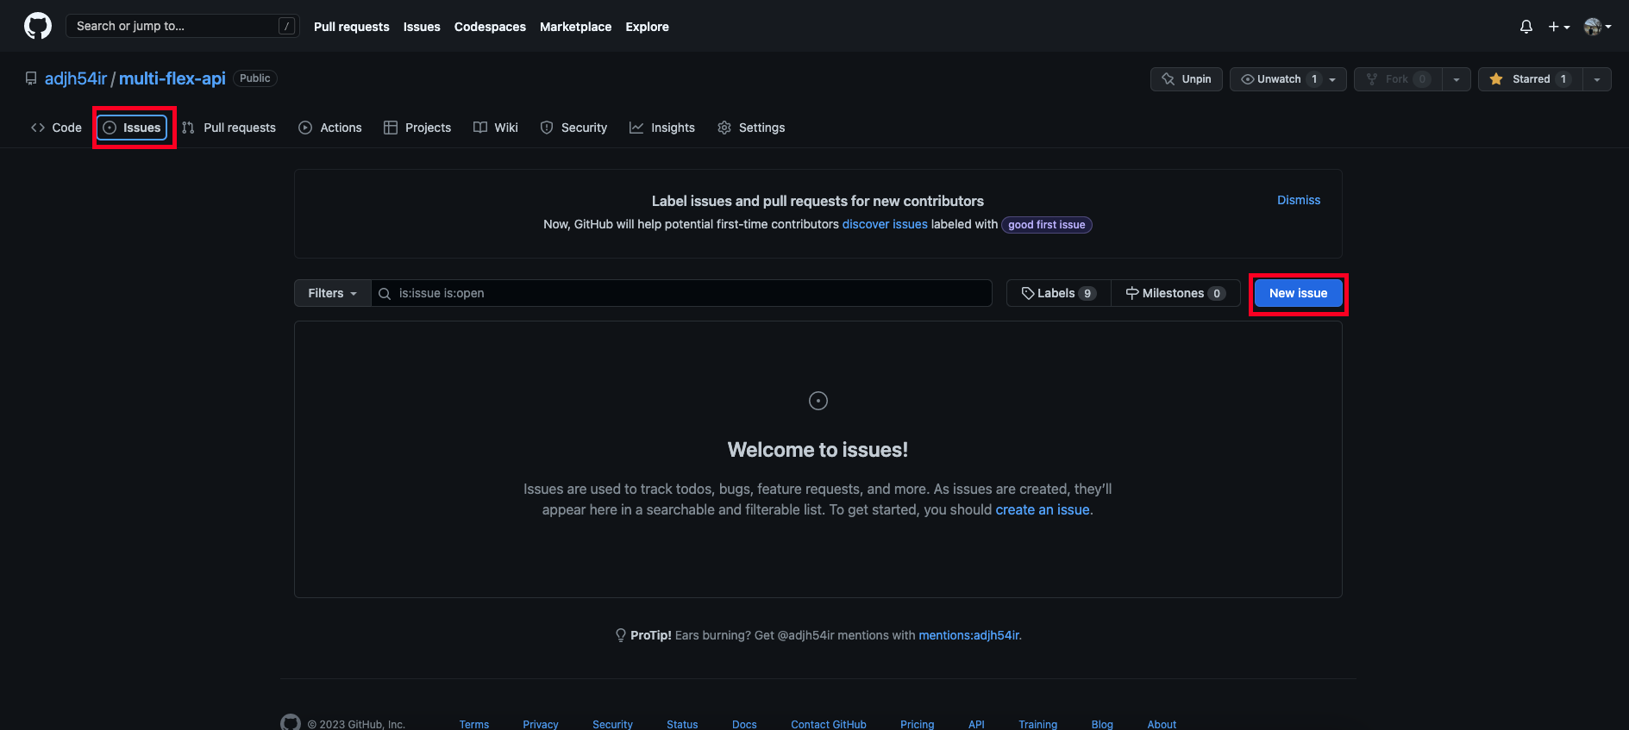Click the blue New issue button
The image size is (1629, 730).
point(1299,293)
